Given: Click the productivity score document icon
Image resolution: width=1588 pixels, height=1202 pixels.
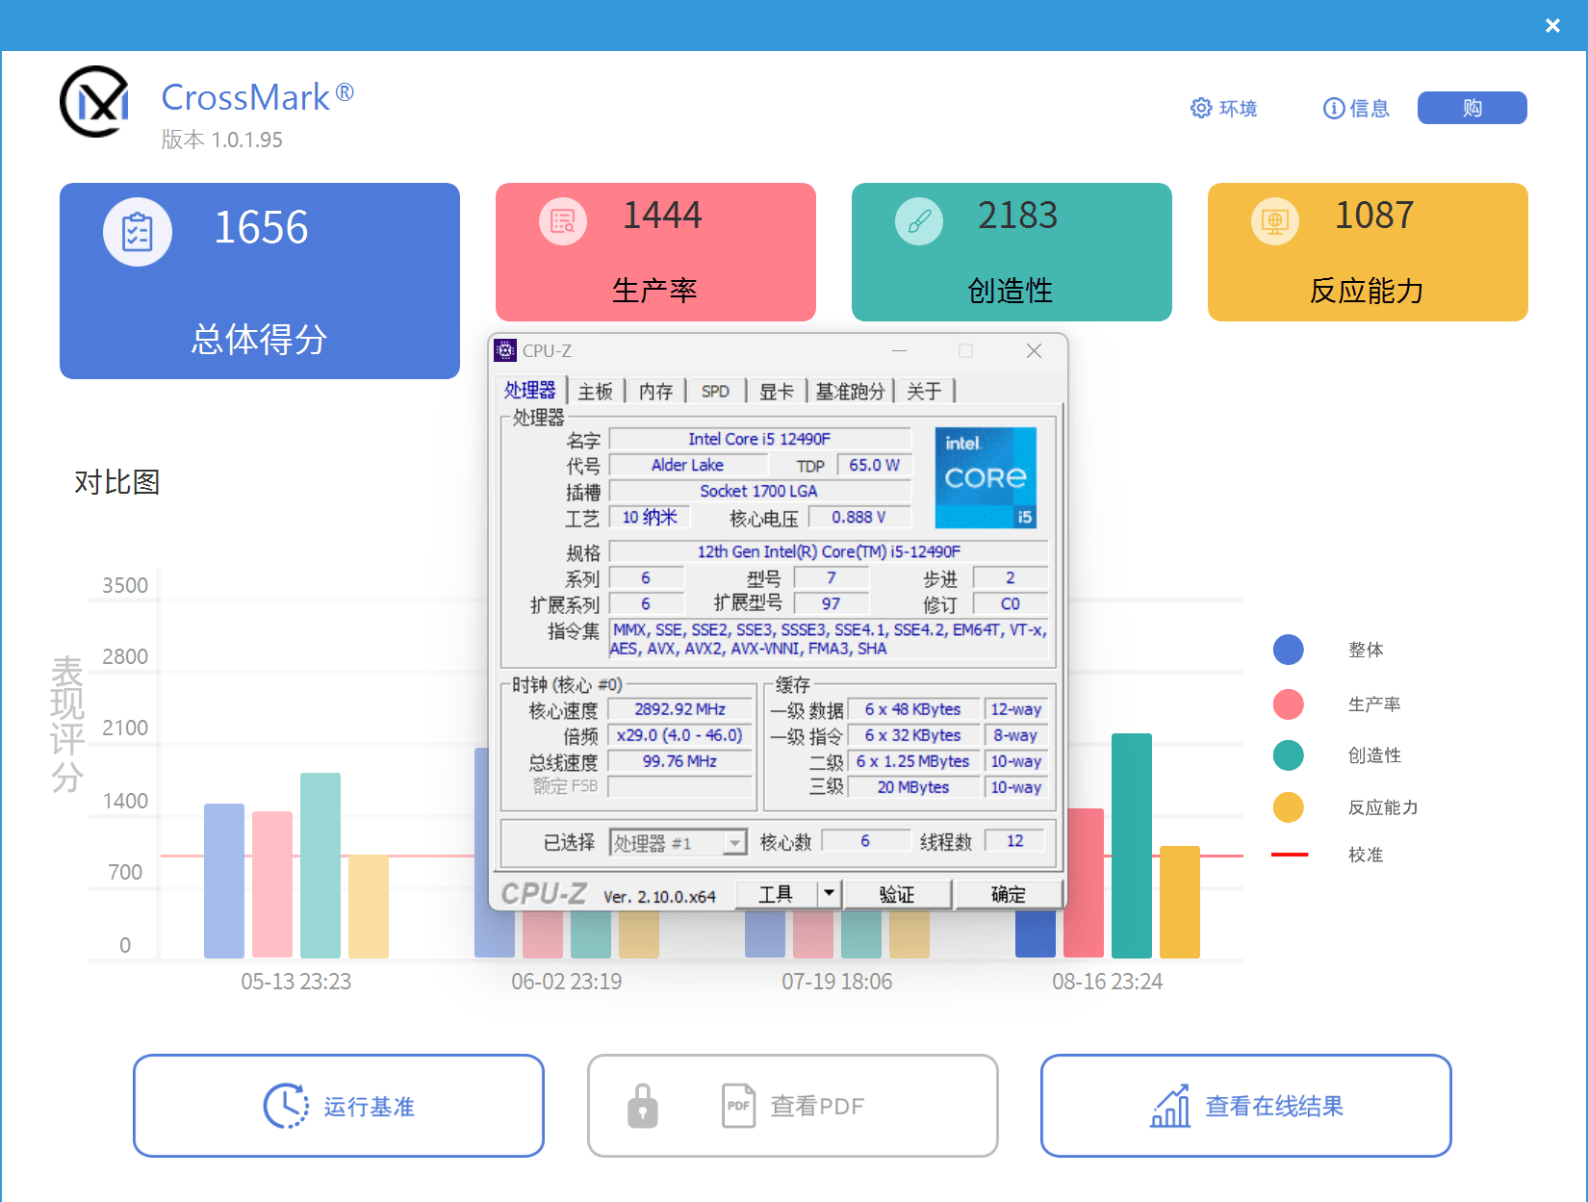Looking at the screenshot, I should 563,221.
